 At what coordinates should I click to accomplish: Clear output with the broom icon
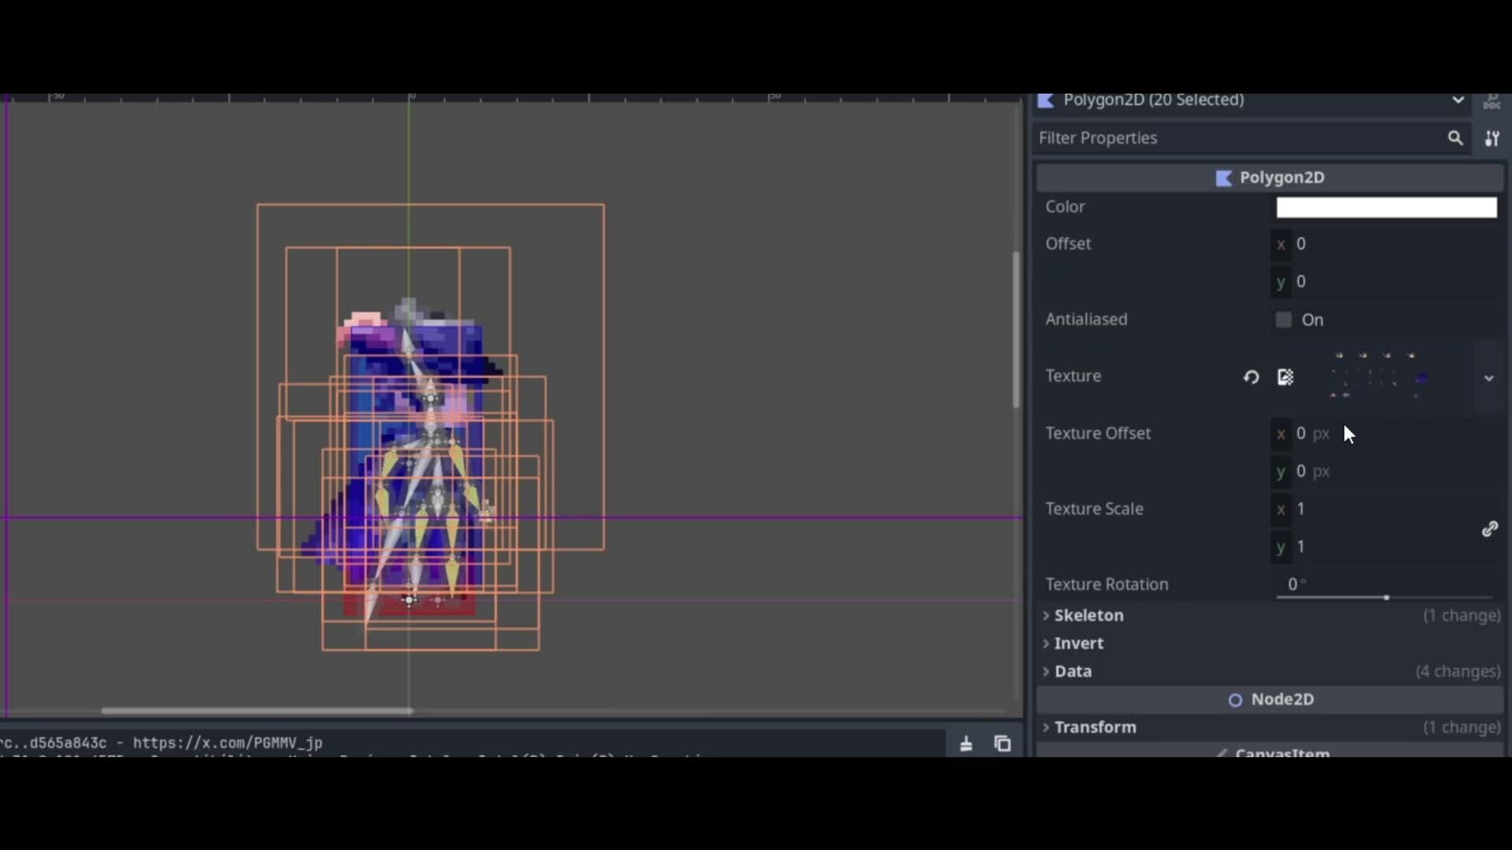(966, 744)
